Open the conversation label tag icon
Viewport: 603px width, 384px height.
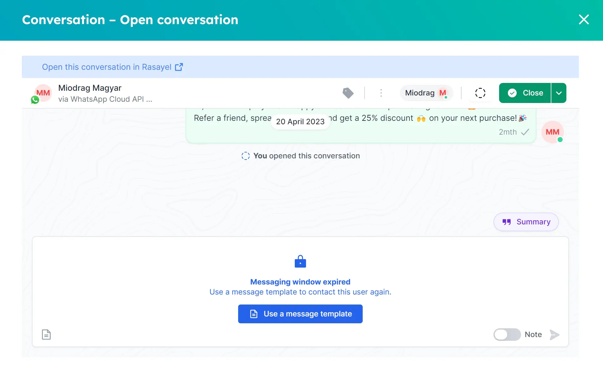click(x=349, y=93)
